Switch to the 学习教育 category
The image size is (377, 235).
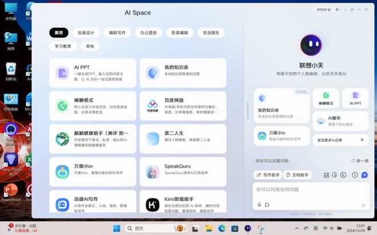(63, 46)
